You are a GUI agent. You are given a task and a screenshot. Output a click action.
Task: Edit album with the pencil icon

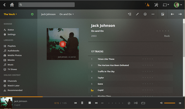pos(137,14)
